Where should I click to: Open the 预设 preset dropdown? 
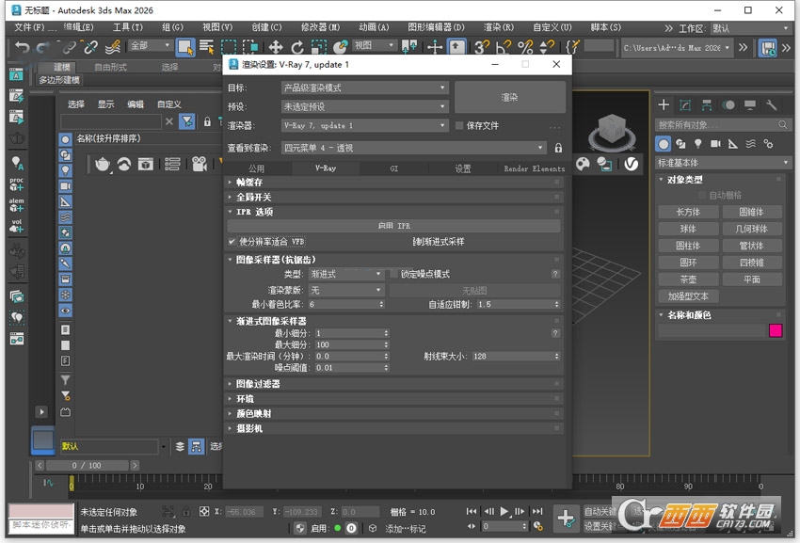365,106
